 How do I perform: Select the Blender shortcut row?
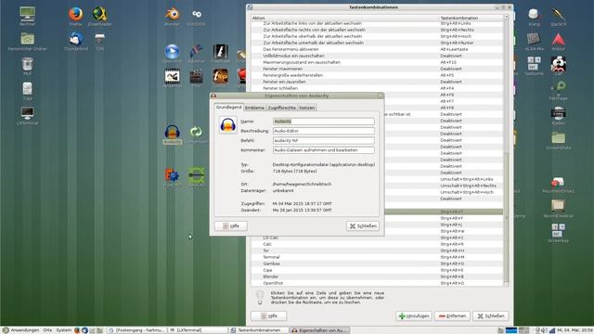pyautogui.click(x=377, y=276)
